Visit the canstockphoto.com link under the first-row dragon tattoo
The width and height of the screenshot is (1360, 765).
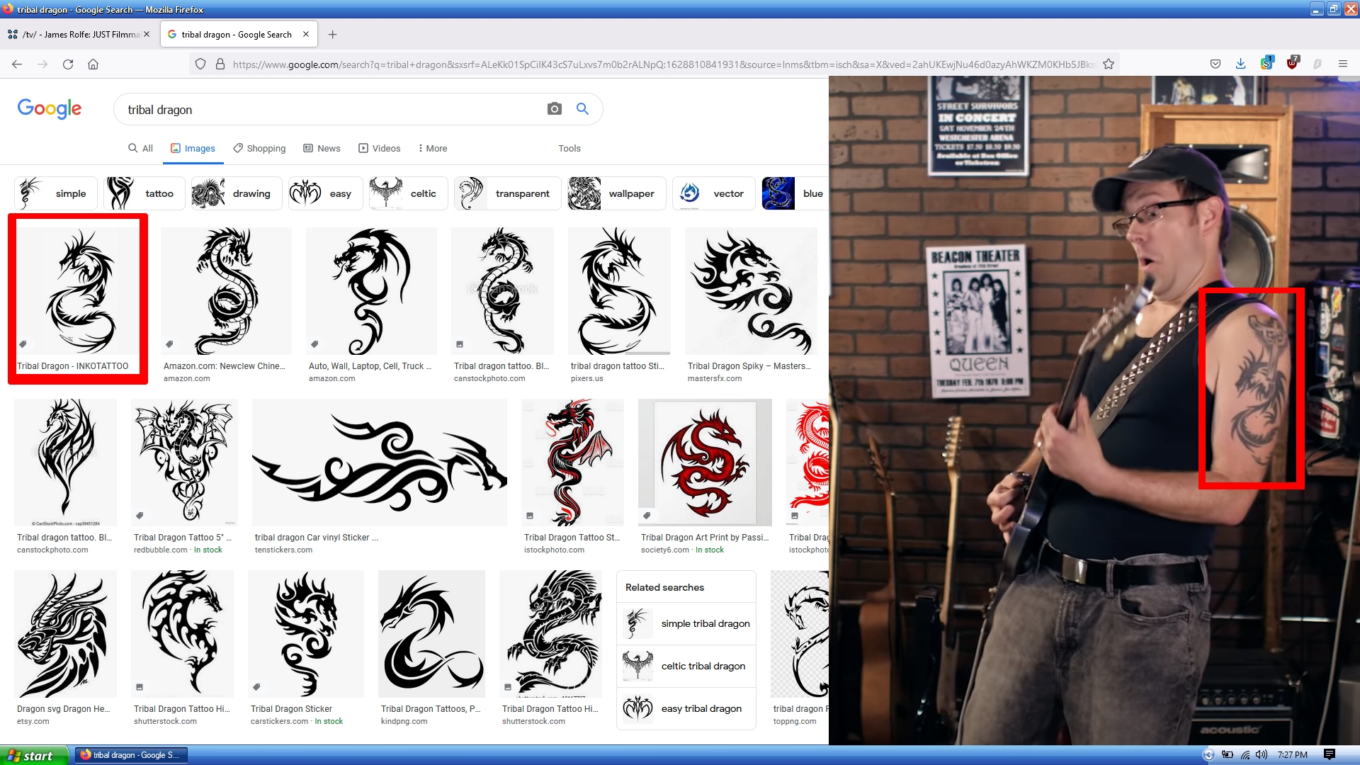[x=489, y=378]
